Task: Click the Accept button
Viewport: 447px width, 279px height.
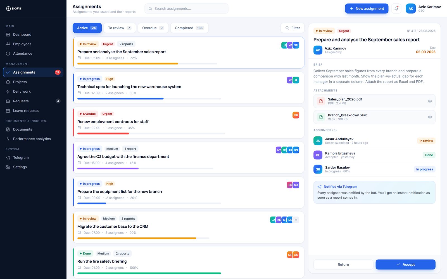Action: 405,264
